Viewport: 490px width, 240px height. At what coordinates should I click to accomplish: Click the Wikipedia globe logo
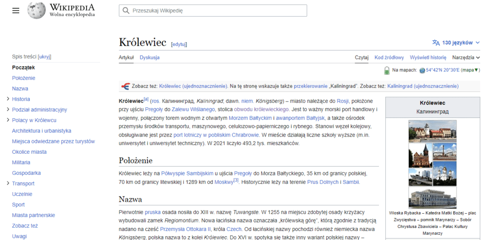pos(36,11)
